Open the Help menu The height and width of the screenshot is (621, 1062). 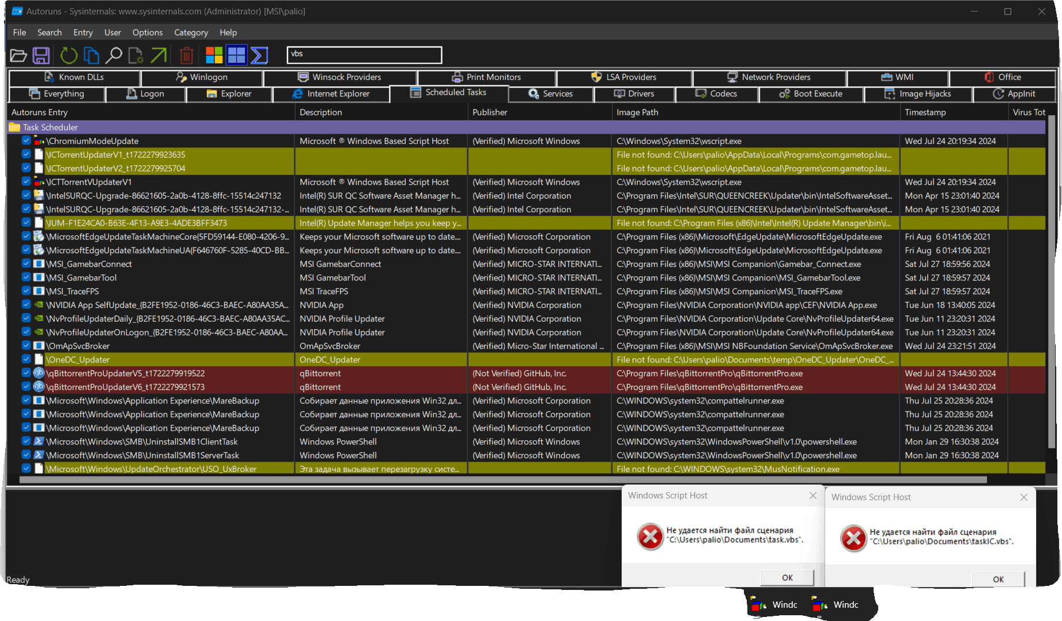coord(228,33)
